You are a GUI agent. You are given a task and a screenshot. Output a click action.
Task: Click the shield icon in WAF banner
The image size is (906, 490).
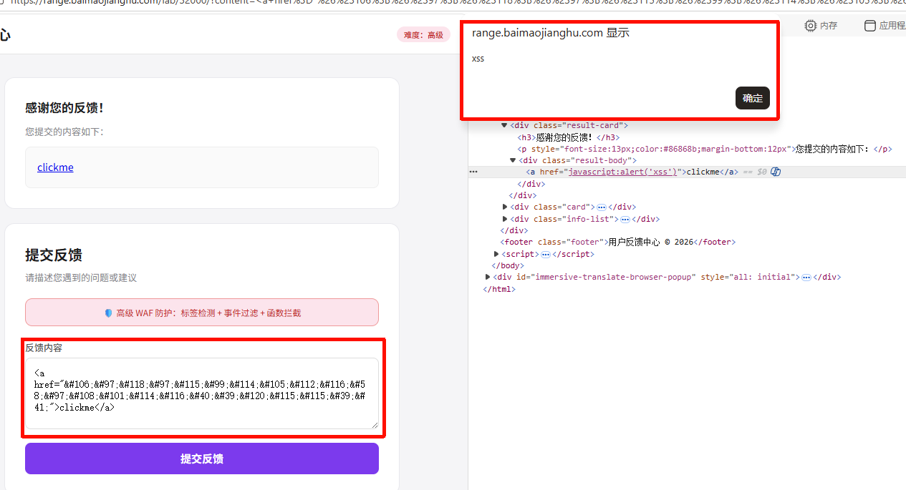point(109,313)
